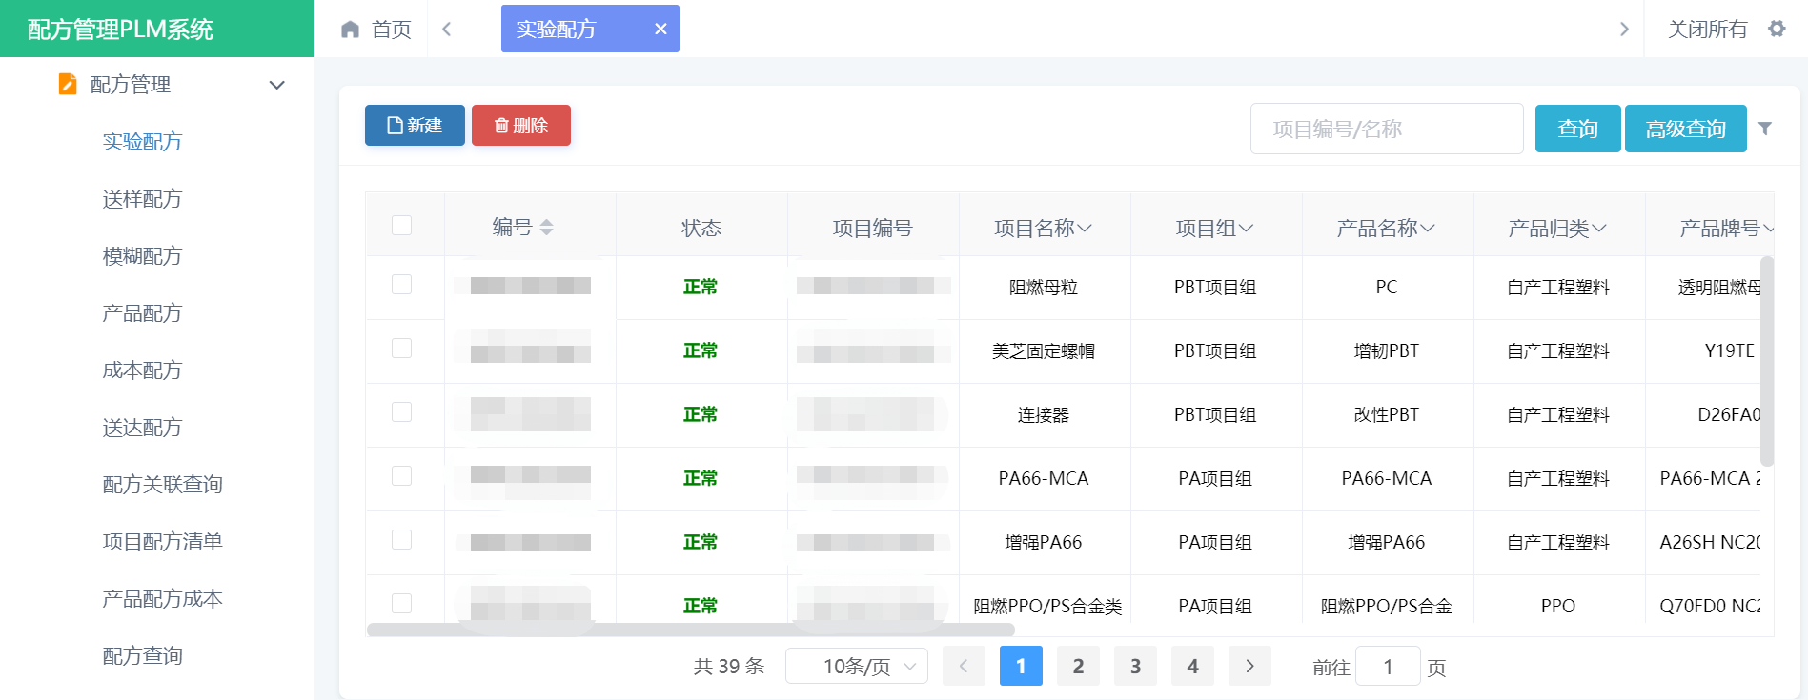Image resolution: width=1808 pixels, height=700 pixels.
Task: Click the 首页 home tab
Action: coord(376,30)
